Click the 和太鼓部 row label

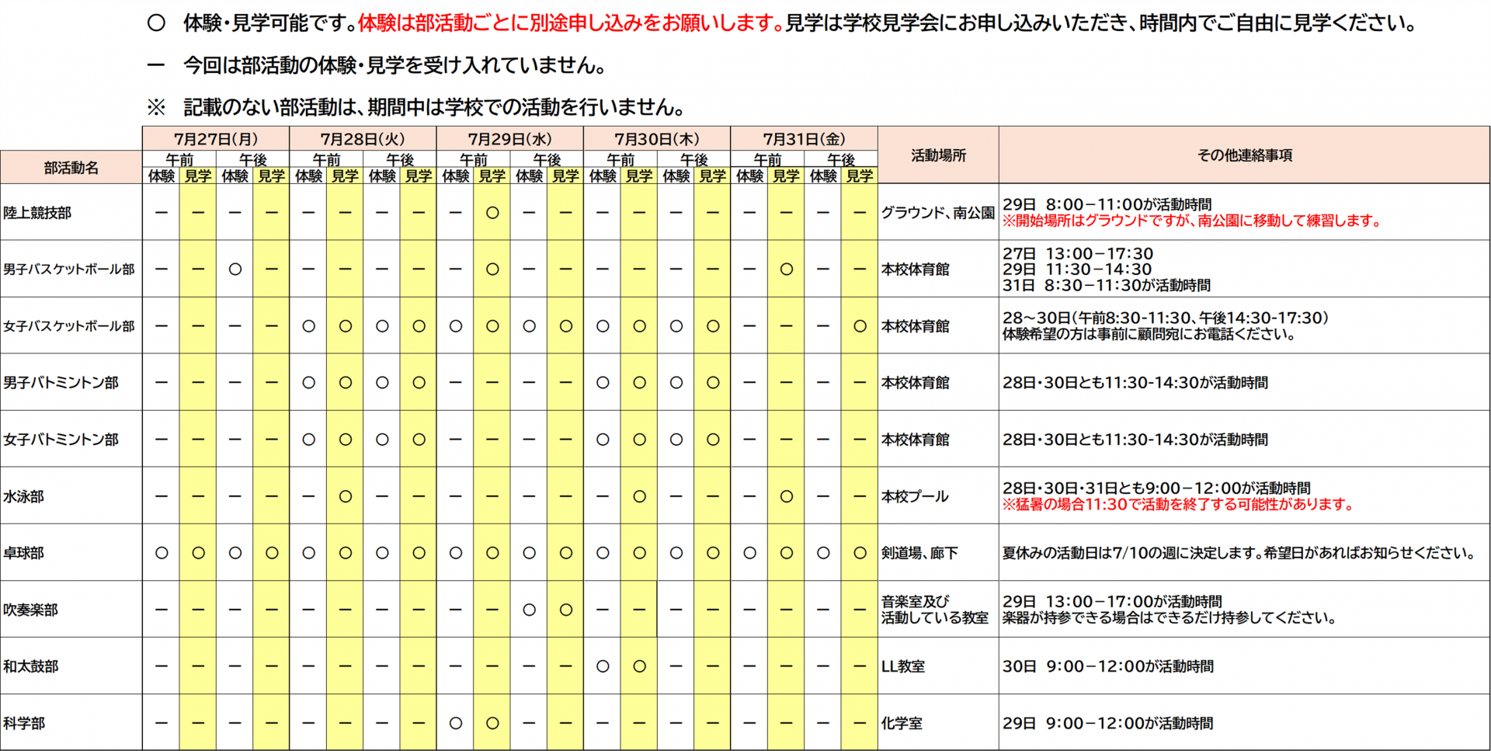(x=30, y=666)
